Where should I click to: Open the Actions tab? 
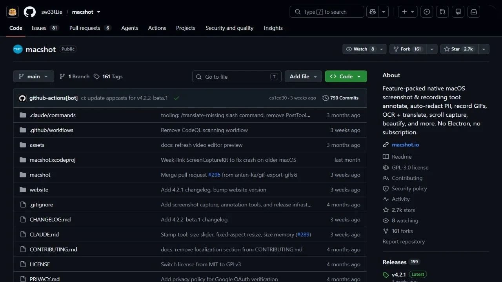(157, 28)
